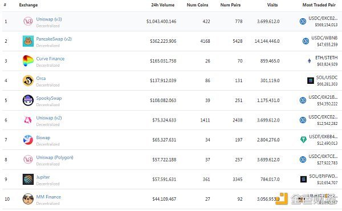Click the Ethereum icon beside ETH/STETH
Viewport: 342px width, 211px height.
pyautogui.click(x=310, y=60)
